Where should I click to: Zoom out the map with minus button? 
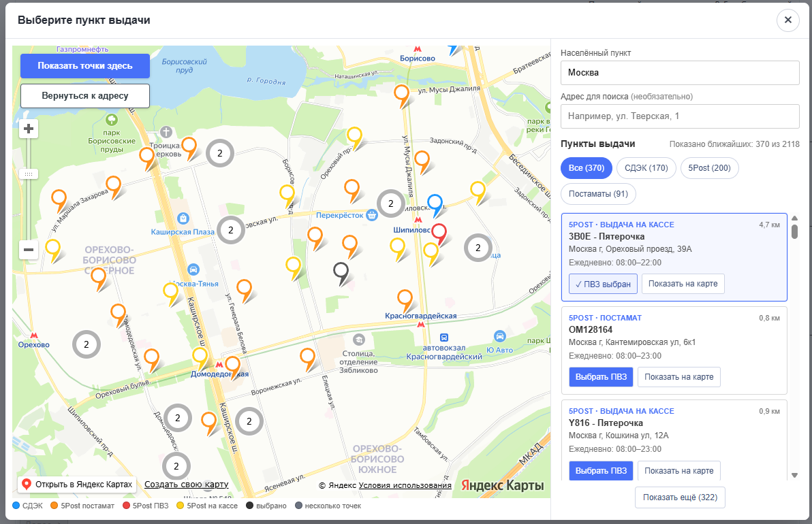pos(29,250)
